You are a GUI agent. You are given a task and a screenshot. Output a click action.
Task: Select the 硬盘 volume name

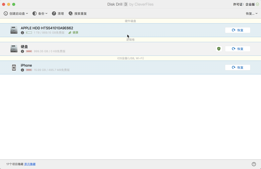[24, 47]
